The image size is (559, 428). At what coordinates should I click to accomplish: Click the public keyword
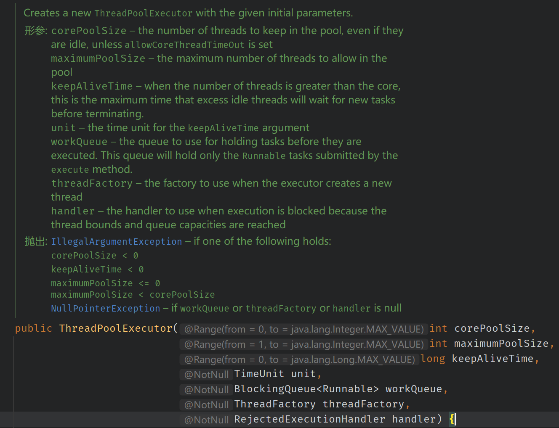point(34,328)
